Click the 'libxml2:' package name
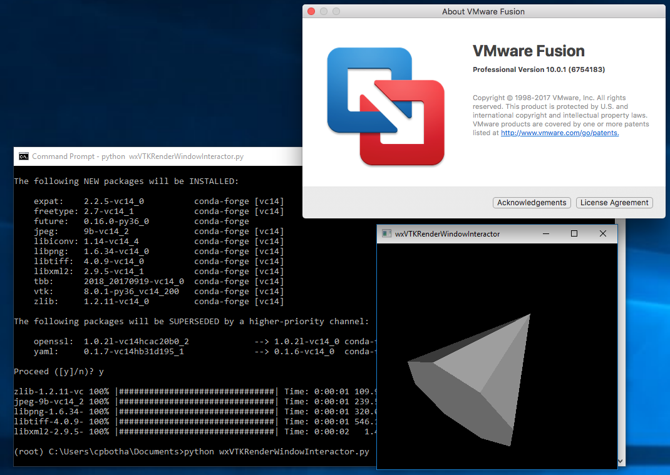The height and width of the screenshot is (475, 670). coord(54,271)
